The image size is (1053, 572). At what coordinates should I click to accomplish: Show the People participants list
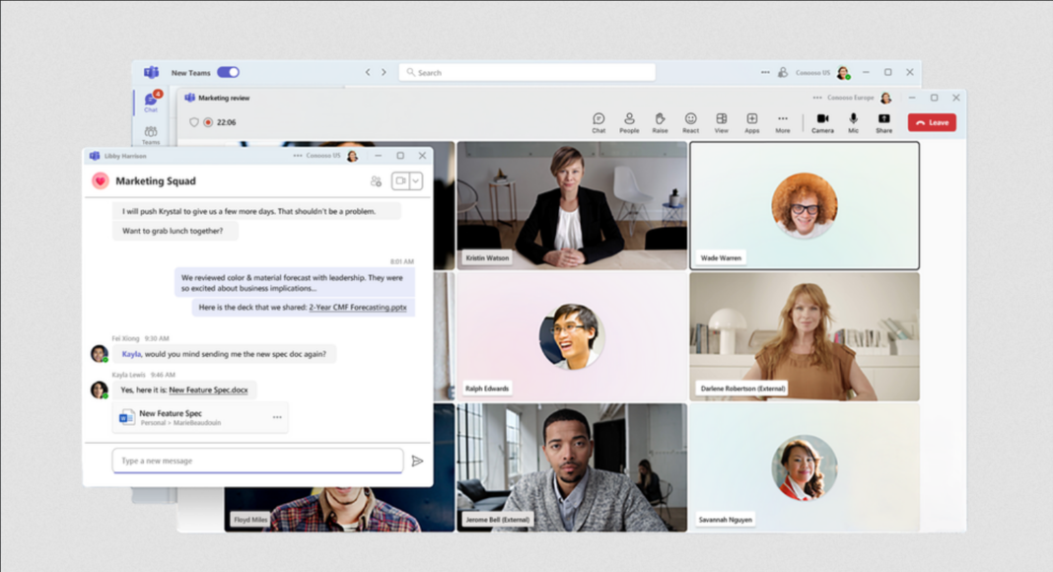click(629, 121)
